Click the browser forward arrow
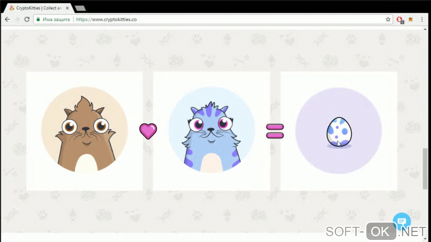This screenshot has width=431, height=242. (x=17, y=19)
